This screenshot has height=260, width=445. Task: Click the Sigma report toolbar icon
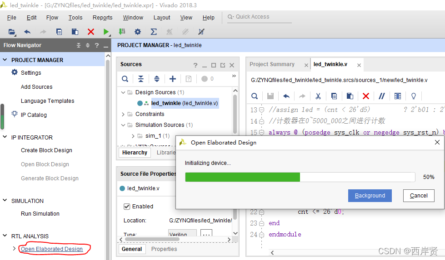click(x=154, y=32)
